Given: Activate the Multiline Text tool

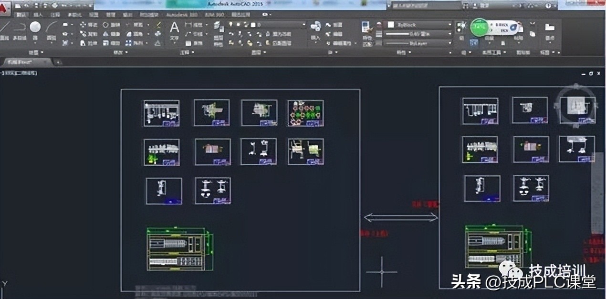Looking at the screenshot, I should coord(175,28).
